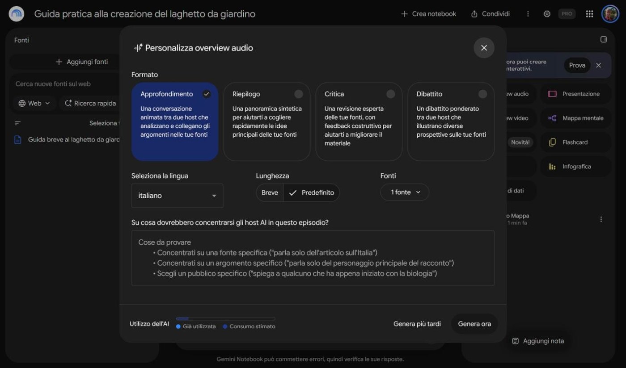Open the user profile avatar
The width and height of the screenshot is (626, 368).
tap(610, 14)
